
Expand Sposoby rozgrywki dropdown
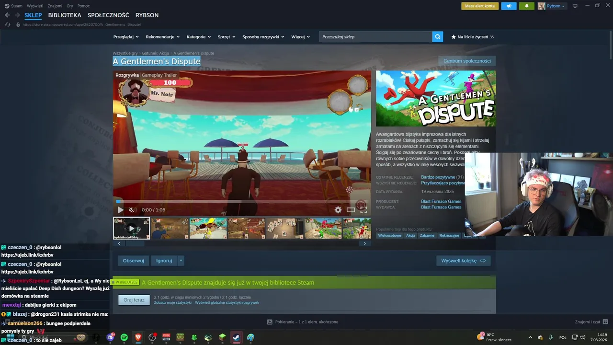[263, 37]
